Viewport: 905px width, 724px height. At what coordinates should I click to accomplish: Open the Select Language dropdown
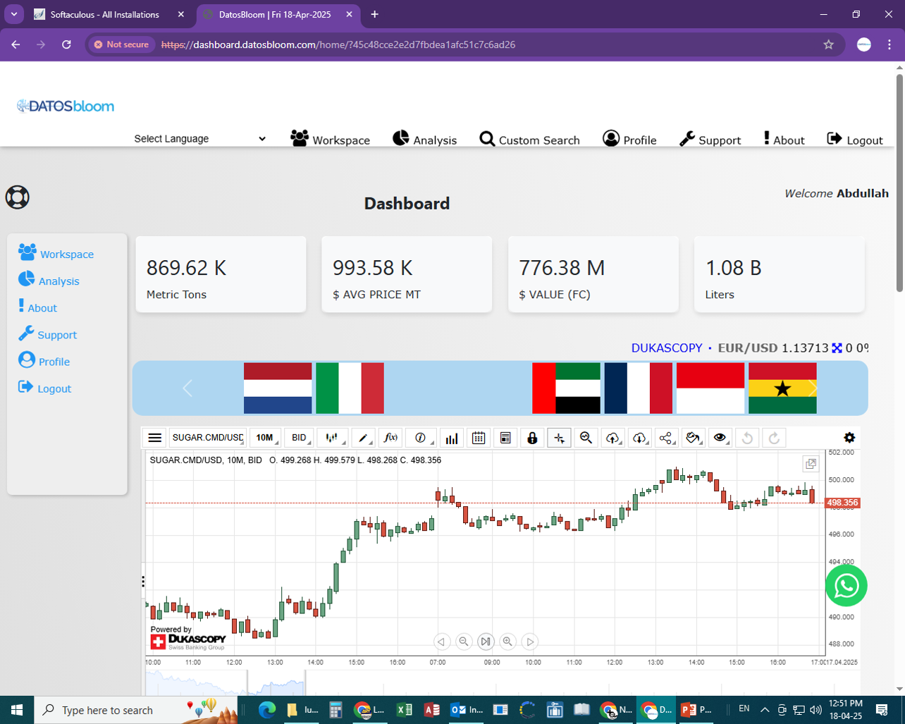[x=199, y=139]
